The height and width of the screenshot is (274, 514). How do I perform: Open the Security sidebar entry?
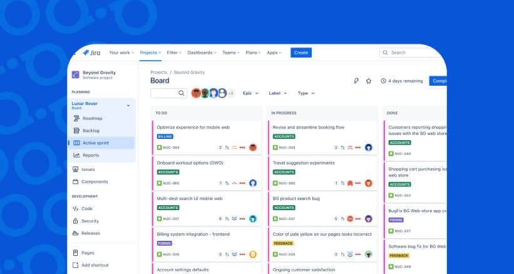click(90, 221)
